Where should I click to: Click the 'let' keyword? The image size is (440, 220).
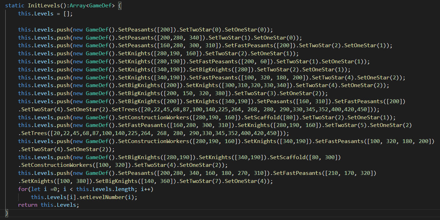36,189
